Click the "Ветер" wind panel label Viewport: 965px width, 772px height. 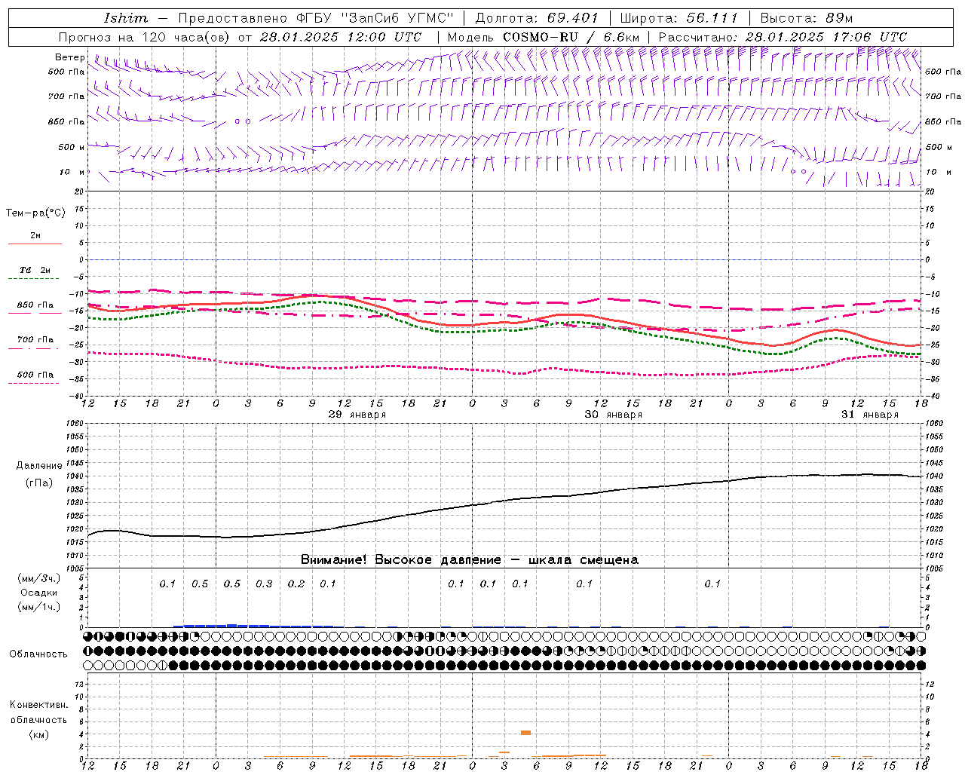[70, 57]
